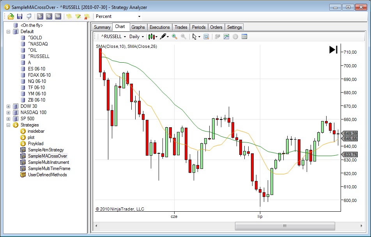Click the note icon with red X
The width and height of the screenshot is (371, 237).
tap(87, 16)
